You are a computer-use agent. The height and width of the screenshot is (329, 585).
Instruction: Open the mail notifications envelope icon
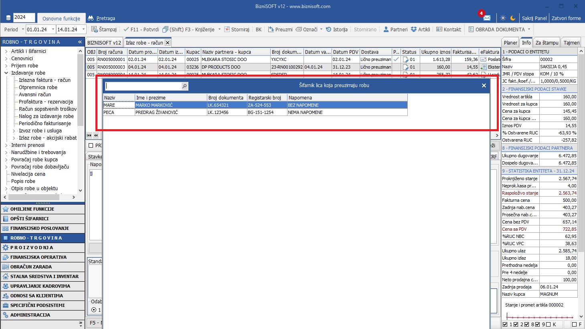pyautogui.click(x=487, y=18)
